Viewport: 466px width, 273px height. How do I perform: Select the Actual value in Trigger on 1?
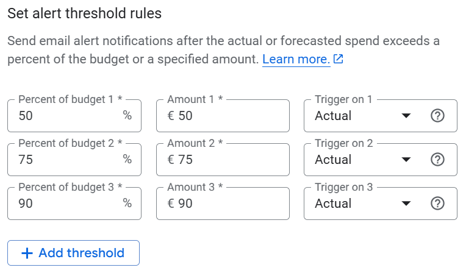333,116
